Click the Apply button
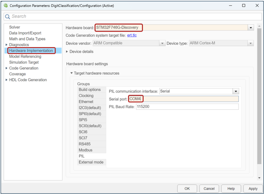 point(253,188)
